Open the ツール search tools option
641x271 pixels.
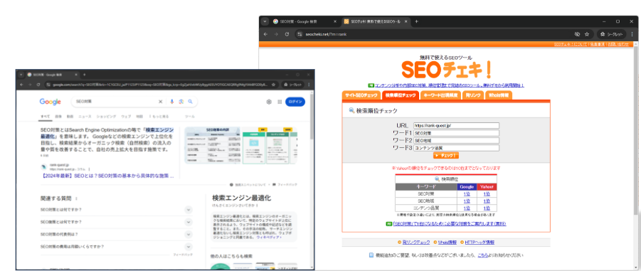pos(190,117)
